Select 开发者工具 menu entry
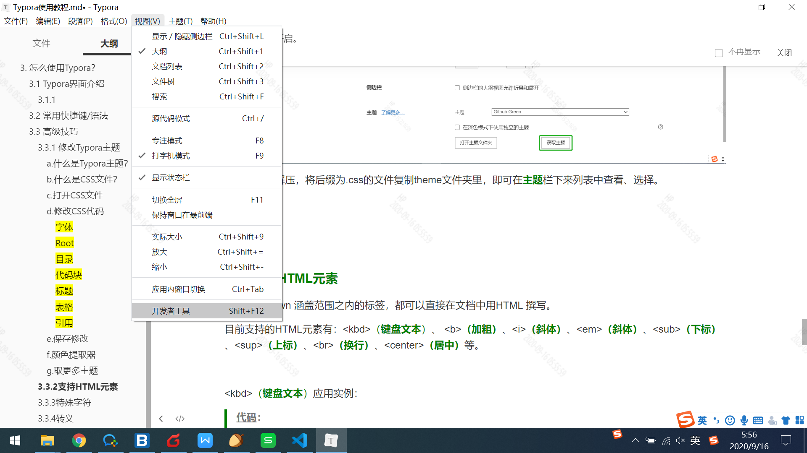Viewport: 807px width, 453px height. [171, 311]
